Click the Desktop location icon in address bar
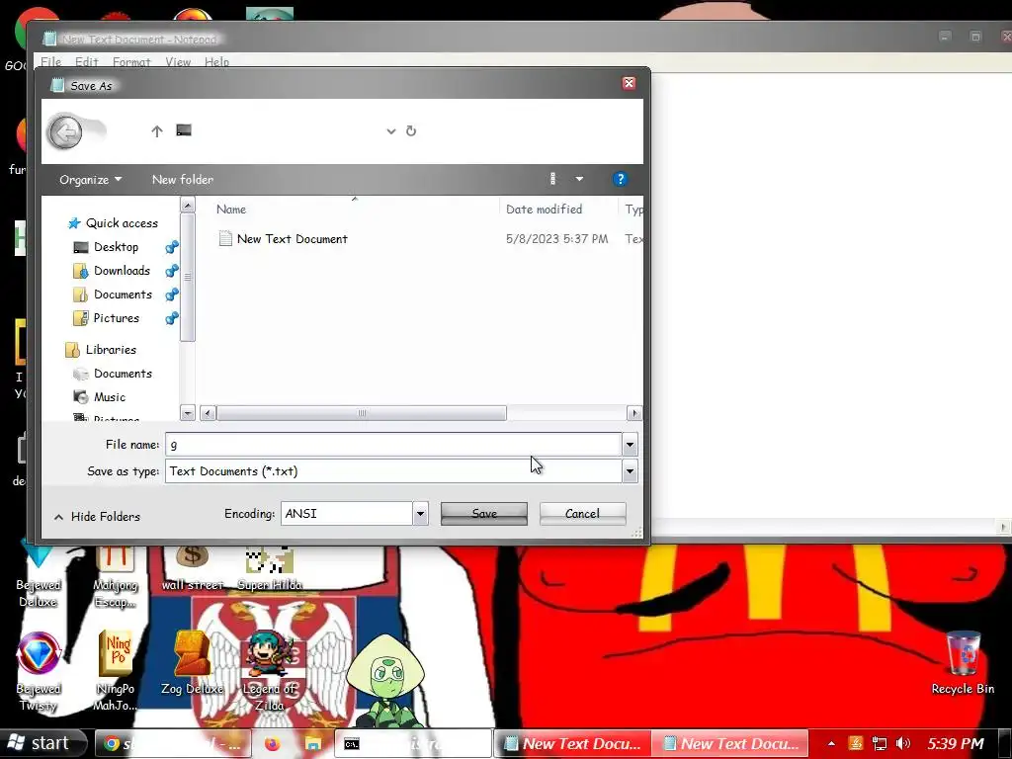This screenshot has width=1012, height=759. pos(184,130)
